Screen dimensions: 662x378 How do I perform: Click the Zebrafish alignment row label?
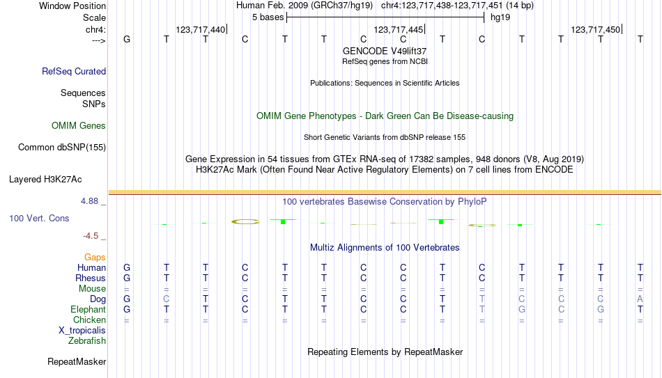click(87, 340)
